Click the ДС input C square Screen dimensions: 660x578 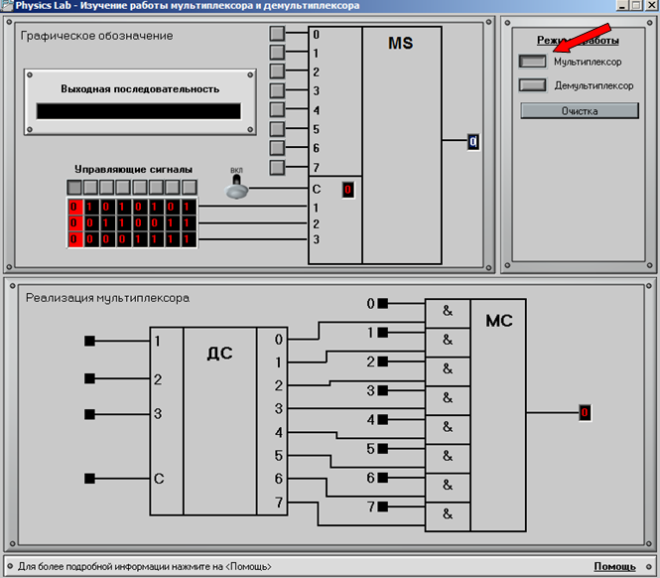click(x=89, y=478)
